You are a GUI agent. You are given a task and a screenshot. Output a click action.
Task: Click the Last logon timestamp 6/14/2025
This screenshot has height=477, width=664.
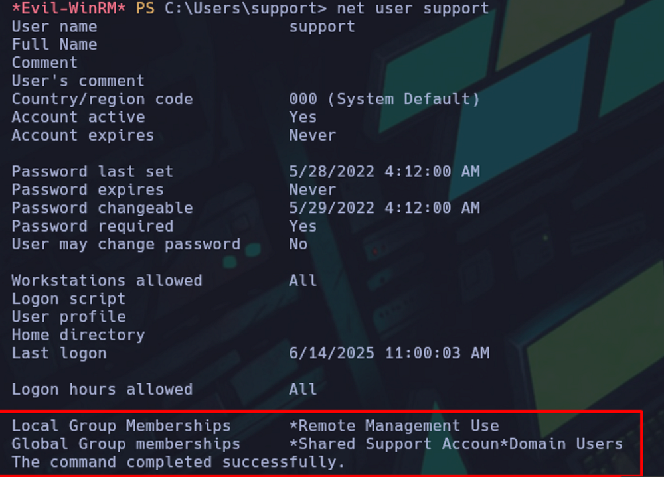click(x=389, y=353)
